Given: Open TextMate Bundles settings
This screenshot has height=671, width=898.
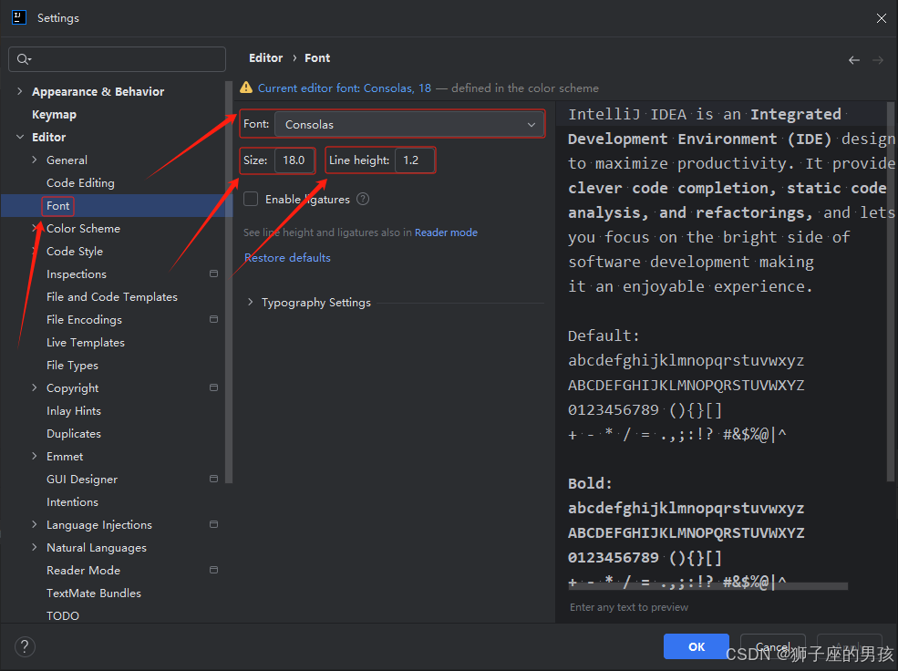Looking at the screenshot, I should [93, 594].
